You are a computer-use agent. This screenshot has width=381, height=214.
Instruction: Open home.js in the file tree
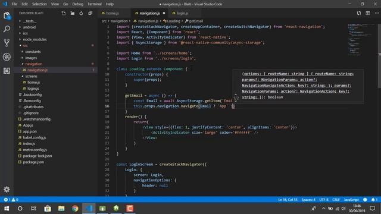tap(33, 82)
